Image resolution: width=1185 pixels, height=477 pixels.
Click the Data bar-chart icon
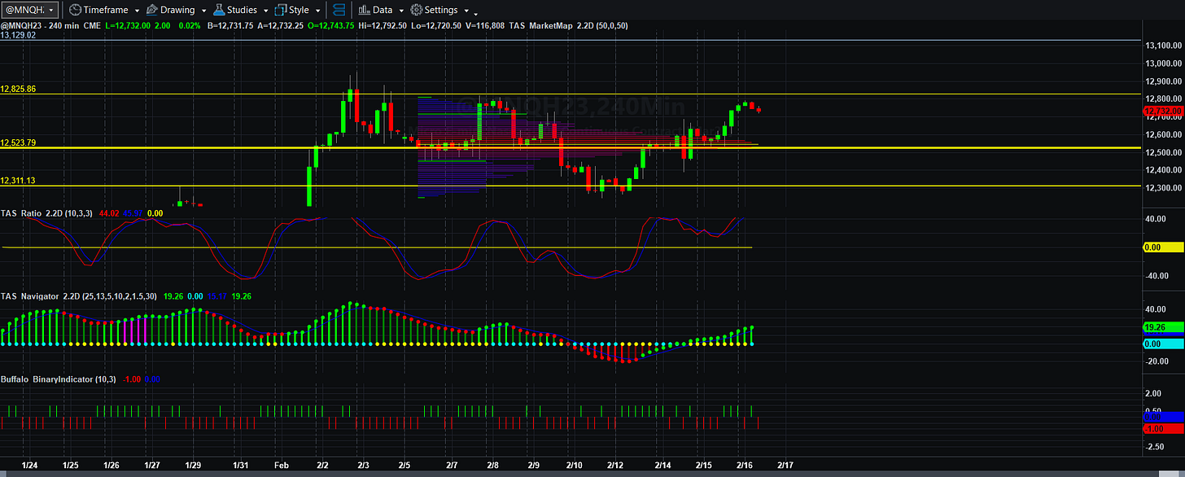pos(365,10)
